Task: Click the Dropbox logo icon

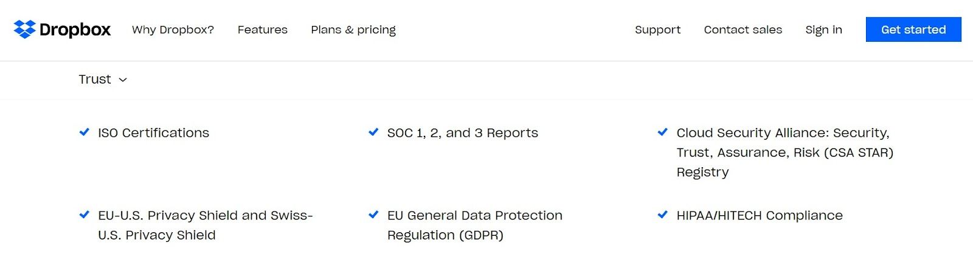Action: (x=24, y=29)
